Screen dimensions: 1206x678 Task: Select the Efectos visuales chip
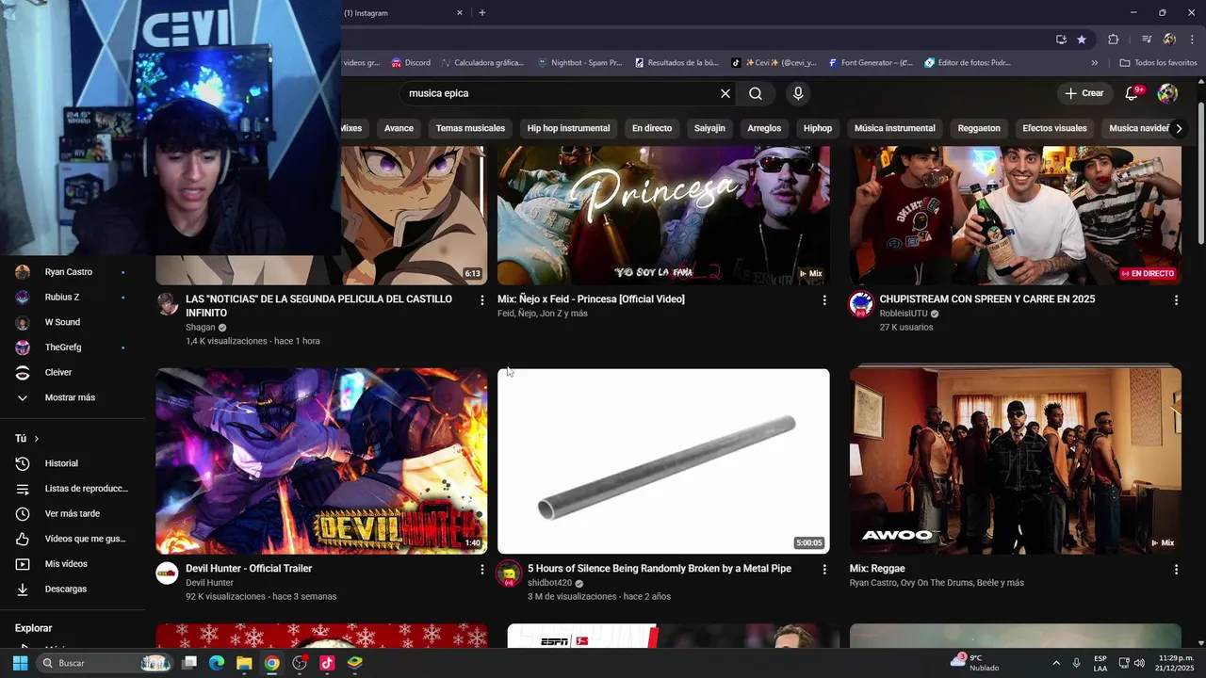coord(1054,128)
